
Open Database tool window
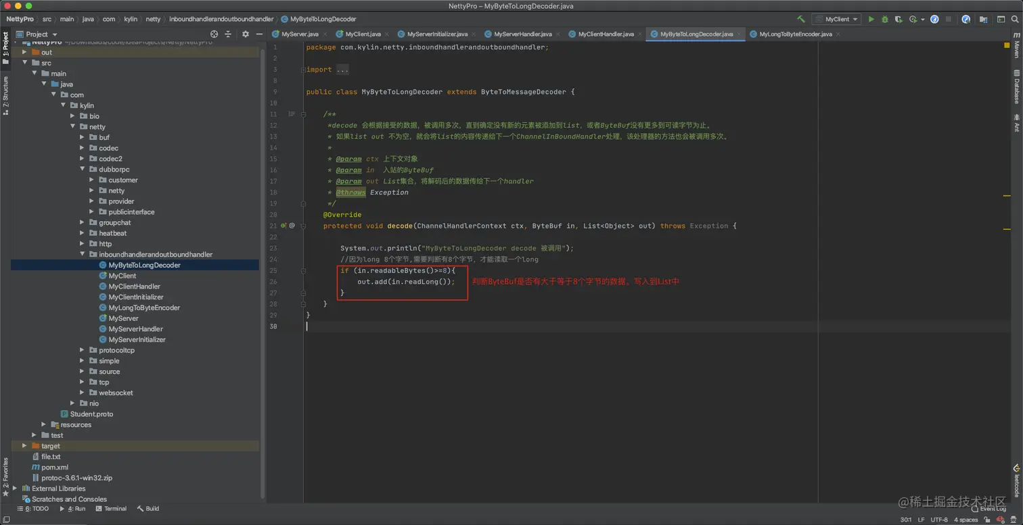coord(1016,86)
